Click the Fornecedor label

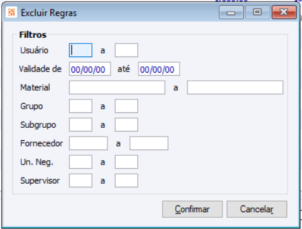(x=42, y=143)
